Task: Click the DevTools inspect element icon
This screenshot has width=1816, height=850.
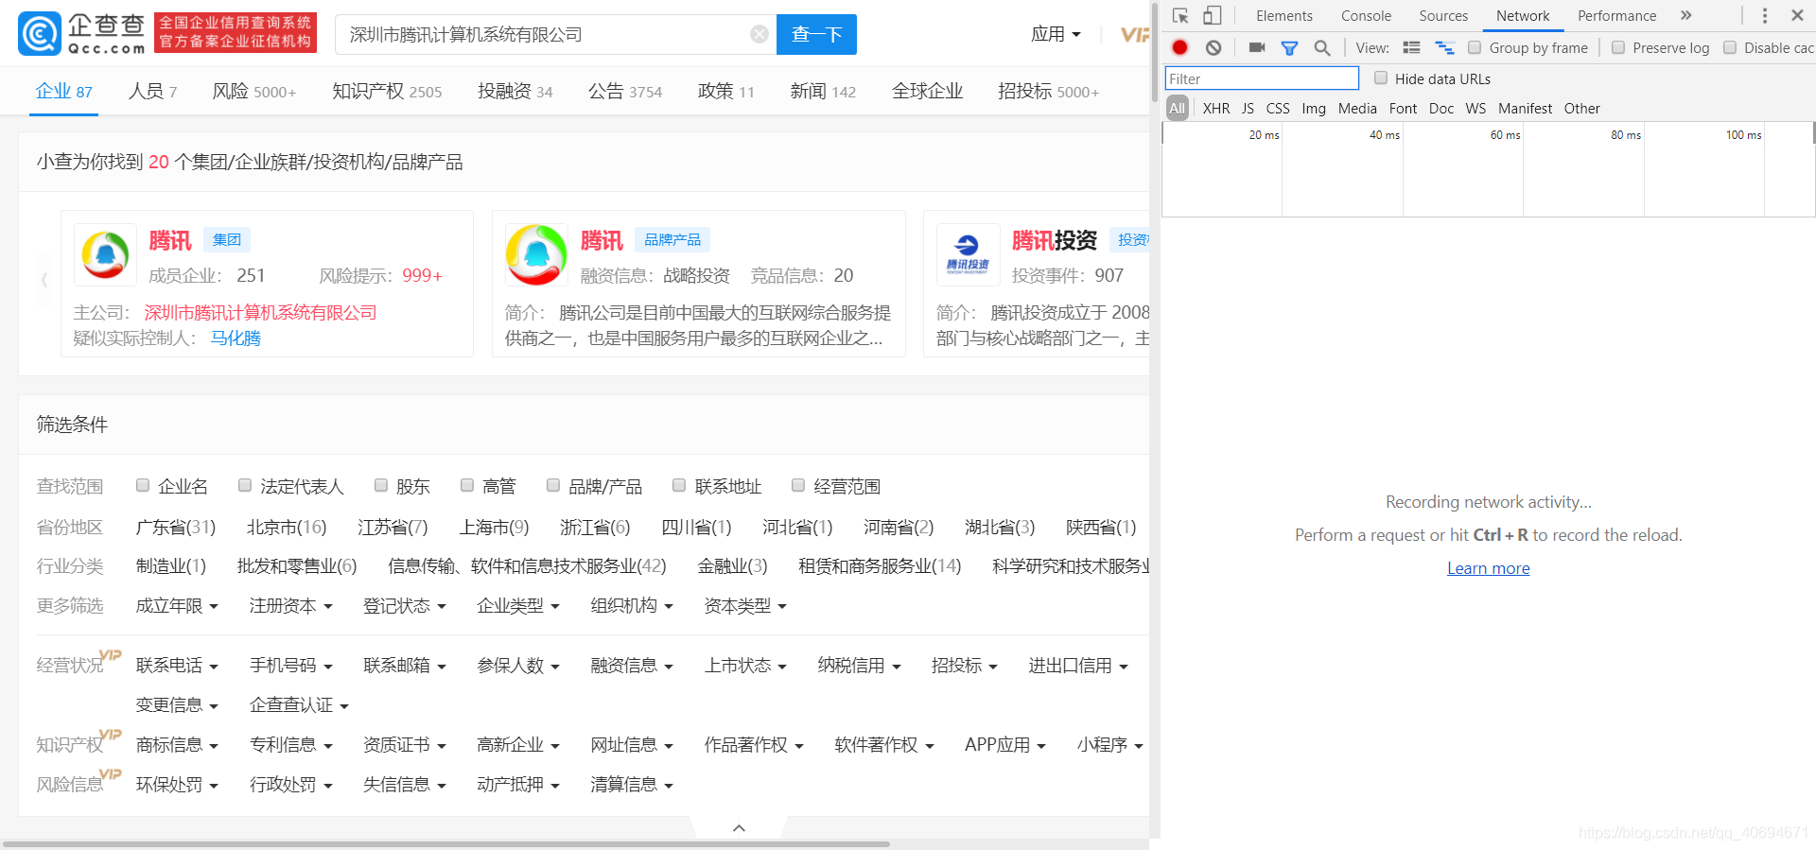Action: (1180, 15)
